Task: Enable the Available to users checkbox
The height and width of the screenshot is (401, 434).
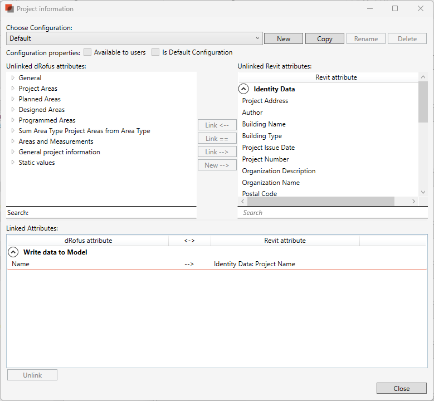Action: tap(87, 52)
